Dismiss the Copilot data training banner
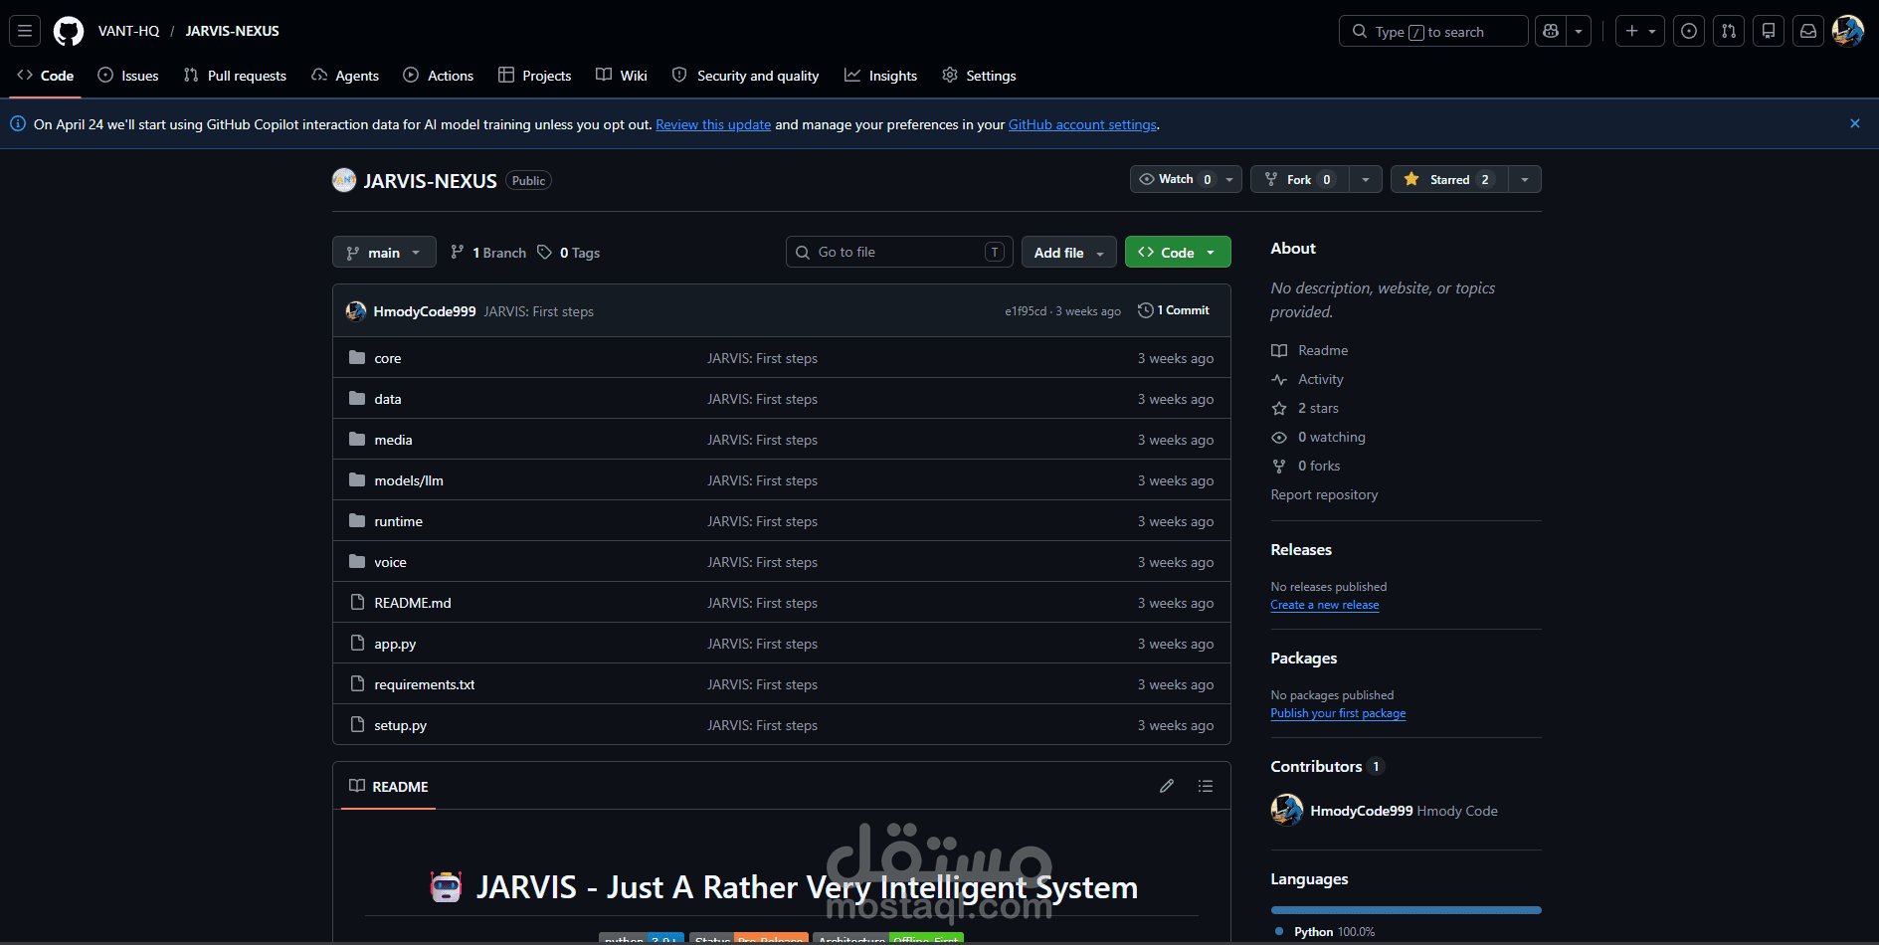Viewport: 1879px width, 945px height. coord(1855,123)
